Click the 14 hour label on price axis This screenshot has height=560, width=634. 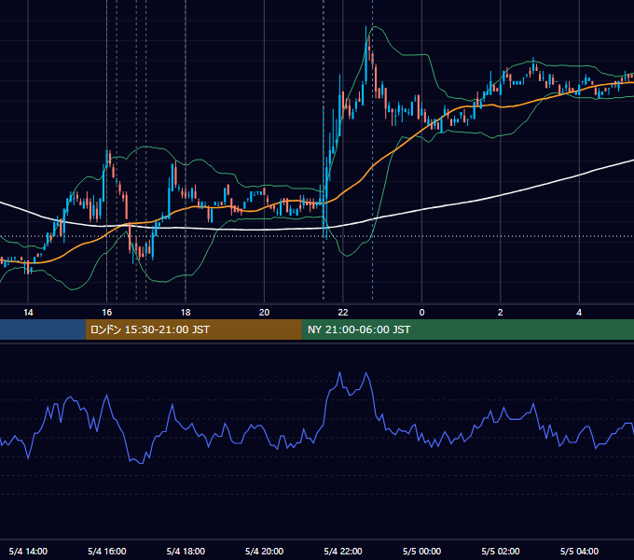(x=28, y=313)
